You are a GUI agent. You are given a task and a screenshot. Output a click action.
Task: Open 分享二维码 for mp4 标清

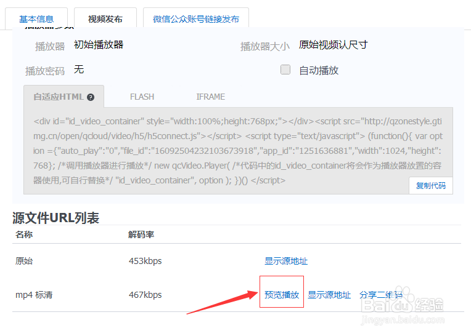coord(381,295)
